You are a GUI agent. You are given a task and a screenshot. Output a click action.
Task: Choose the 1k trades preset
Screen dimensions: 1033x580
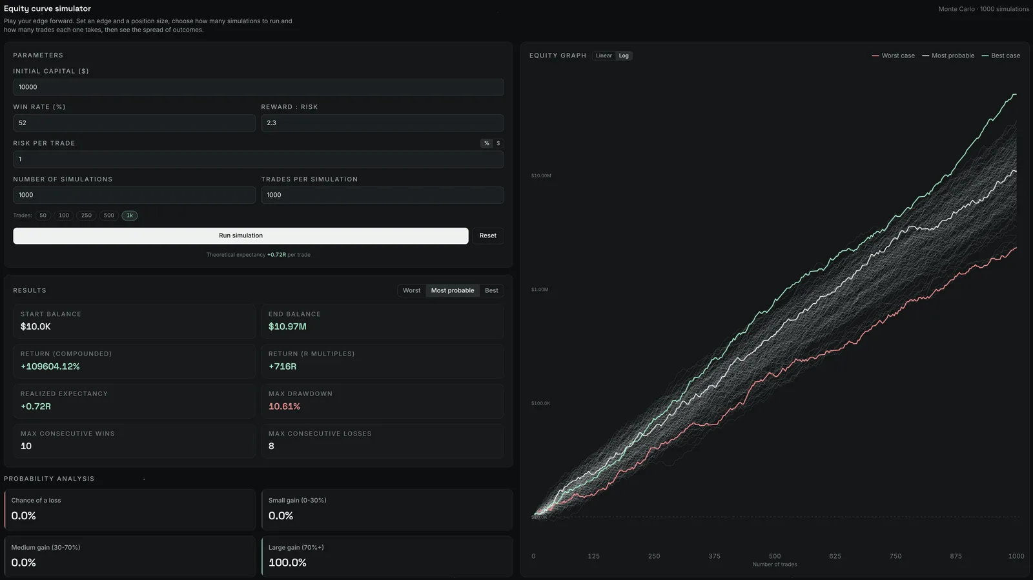pyautogui.click(x=130, y=215)
